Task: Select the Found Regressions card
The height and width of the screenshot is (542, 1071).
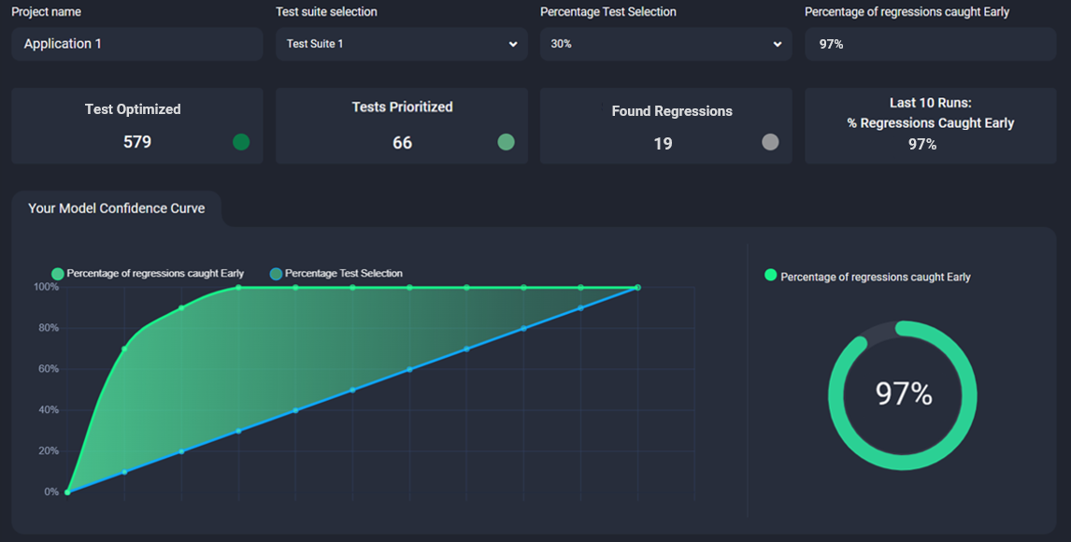Action: (x=665, y=125)
